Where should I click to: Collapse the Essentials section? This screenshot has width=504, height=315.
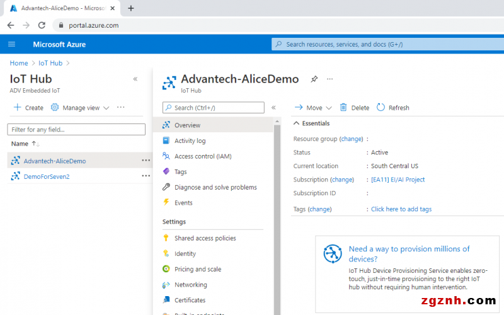311,123
